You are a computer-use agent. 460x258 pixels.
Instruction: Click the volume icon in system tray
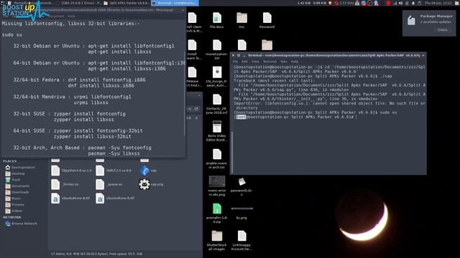click(x=400, y=3)
